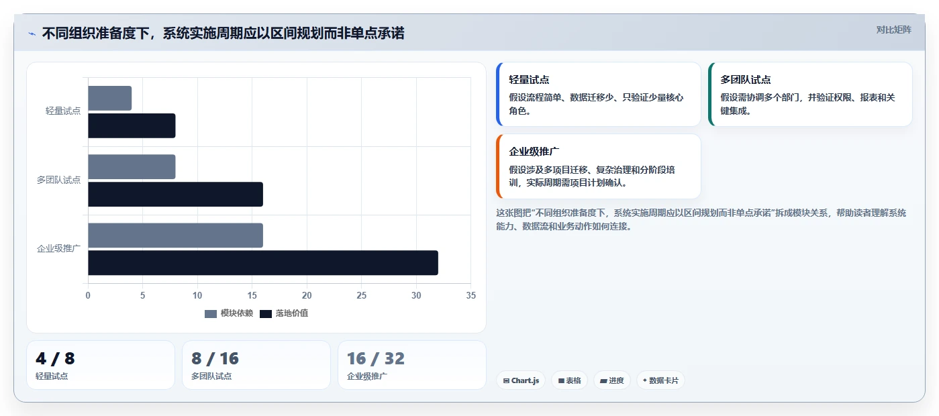This screenshot has width=939, height=416.
Task: Click the x-axis tick labeled 15
Action: (x=252, y=295)
